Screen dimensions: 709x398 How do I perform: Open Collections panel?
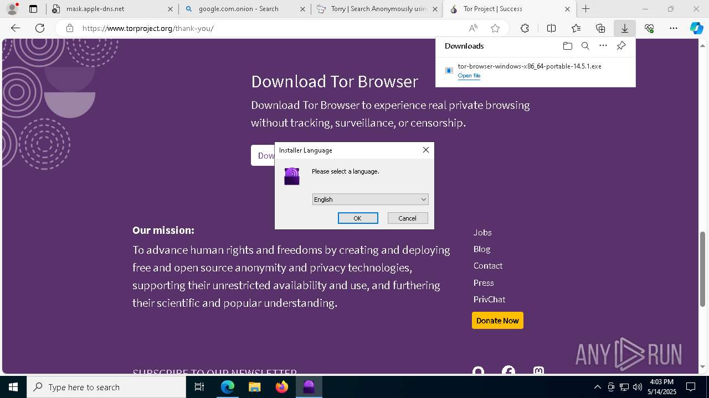point(600,28)
